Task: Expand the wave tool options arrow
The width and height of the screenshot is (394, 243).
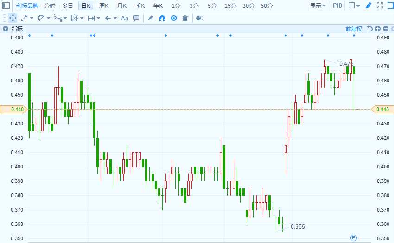Action: pyautogui.click(x=65, y=18)
